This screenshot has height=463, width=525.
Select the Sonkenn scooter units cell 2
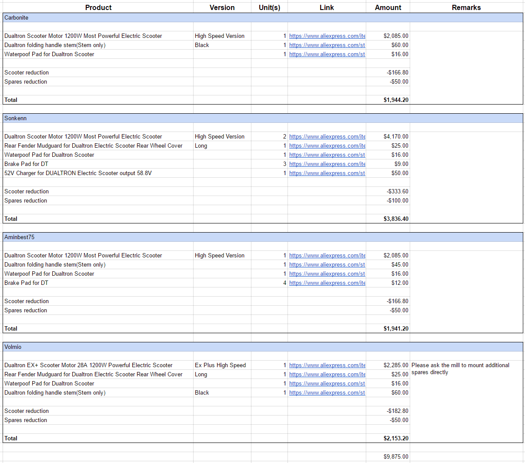pyautogui.click(x=269, y=136)
